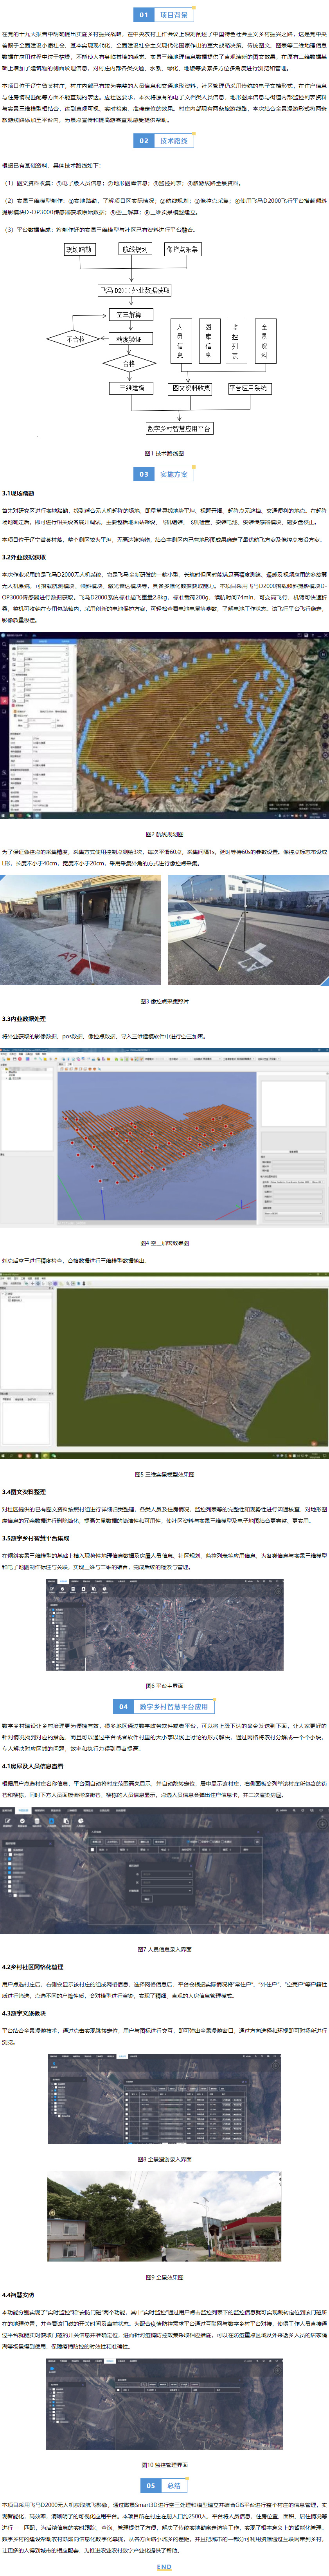Click the 实施方案 section heading
This screenshot has height=2576, width=329.
click(164, 474)
